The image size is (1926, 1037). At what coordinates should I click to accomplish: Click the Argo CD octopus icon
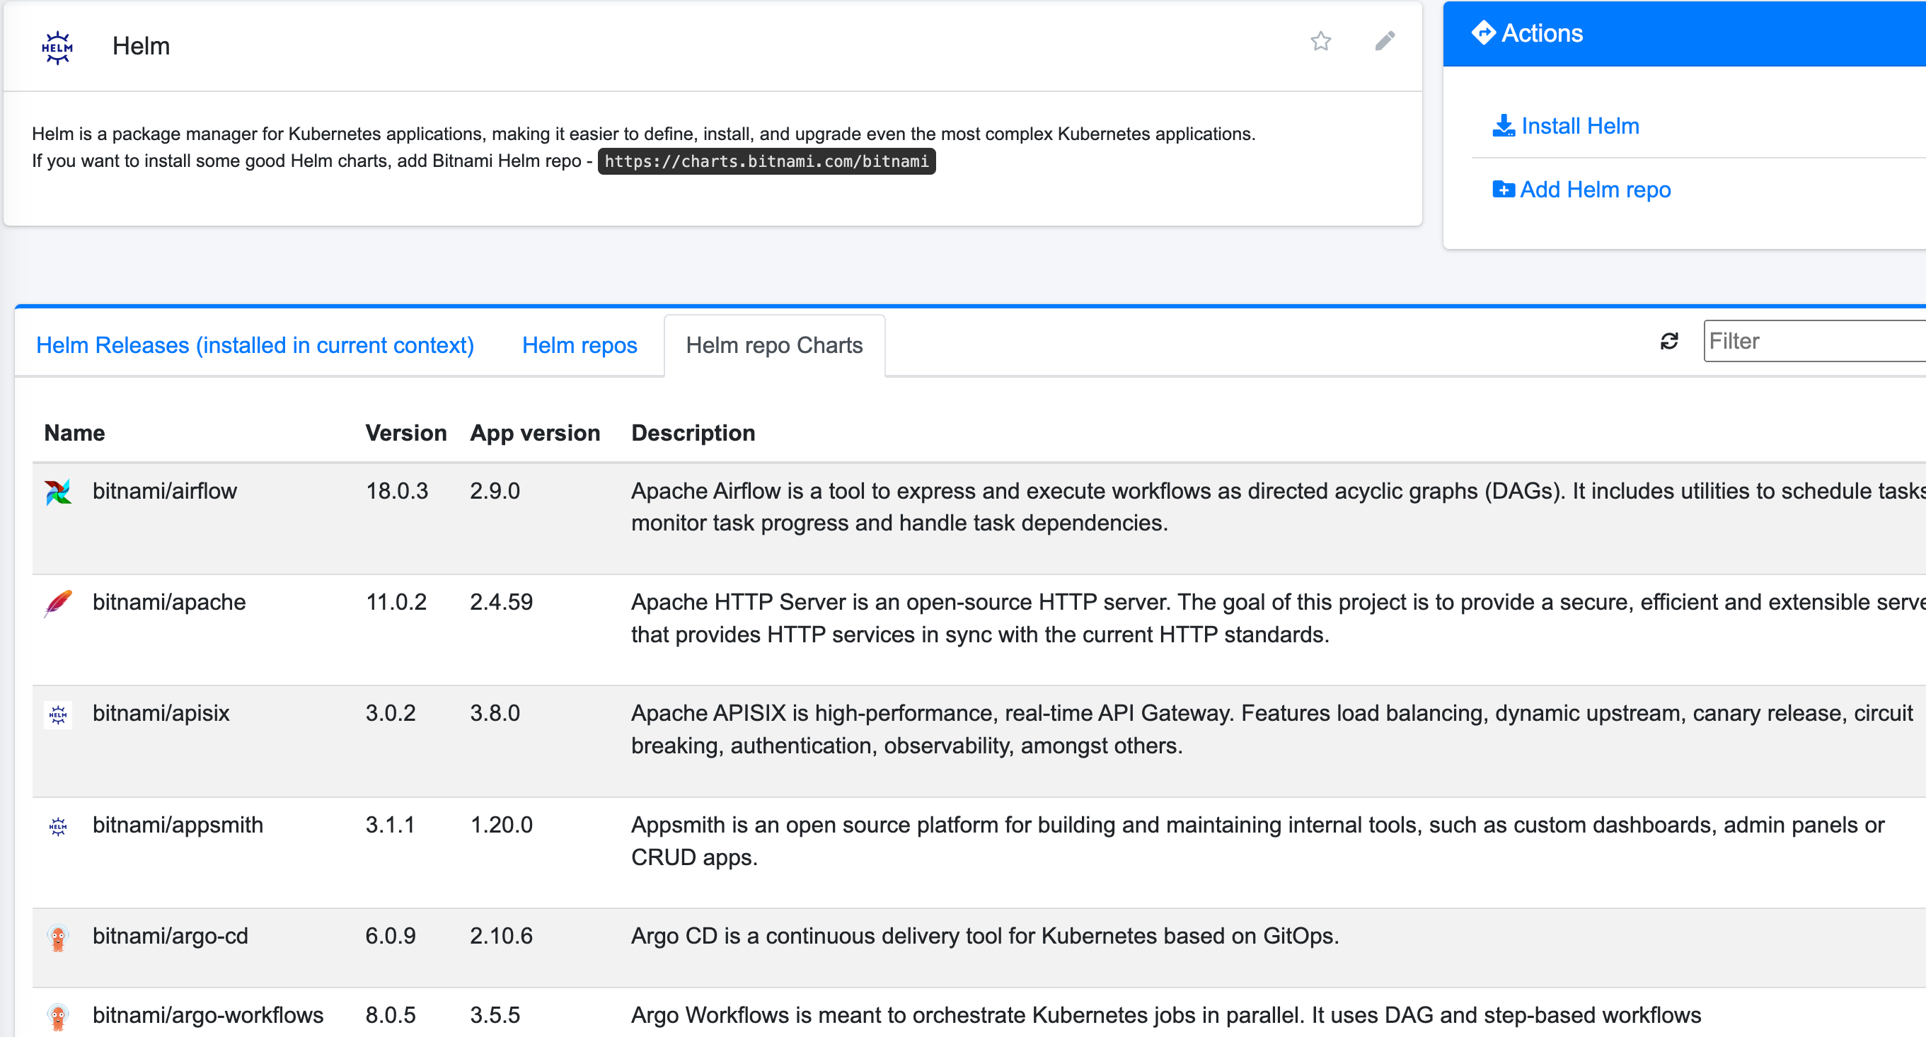(57, 937)
